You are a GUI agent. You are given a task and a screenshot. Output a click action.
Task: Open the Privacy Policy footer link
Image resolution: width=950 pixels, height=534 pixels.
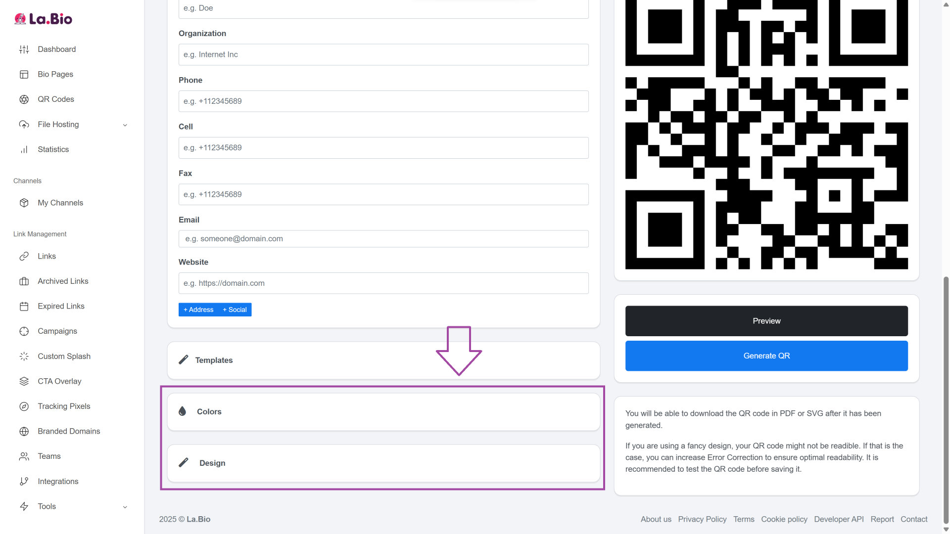[702, 519]
